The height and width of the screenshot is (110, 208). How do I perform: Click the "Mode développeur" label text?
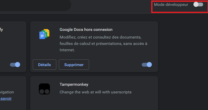point(171,5)
